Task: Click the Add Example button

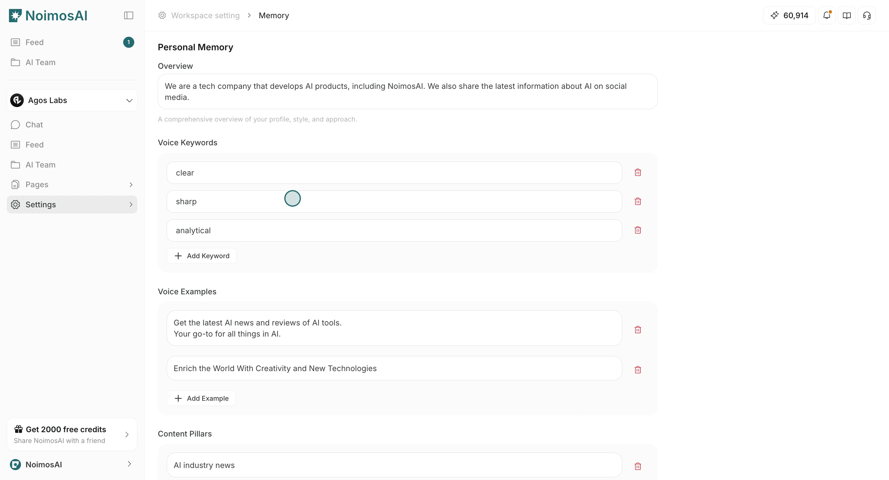Action: point(201,398)
